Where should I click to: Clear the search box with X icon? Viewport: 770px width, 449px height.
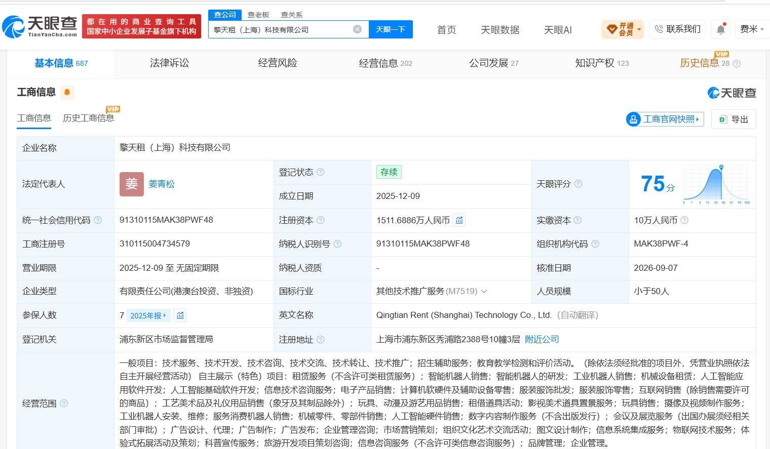(x=357, y=29)
